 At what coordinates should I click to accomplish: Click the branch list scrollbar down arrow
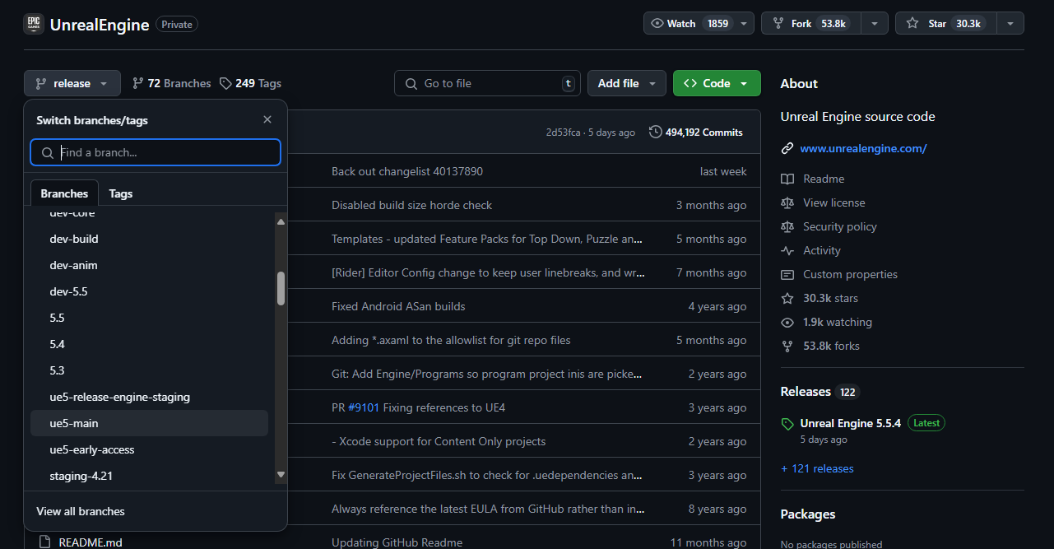point(281,474)
